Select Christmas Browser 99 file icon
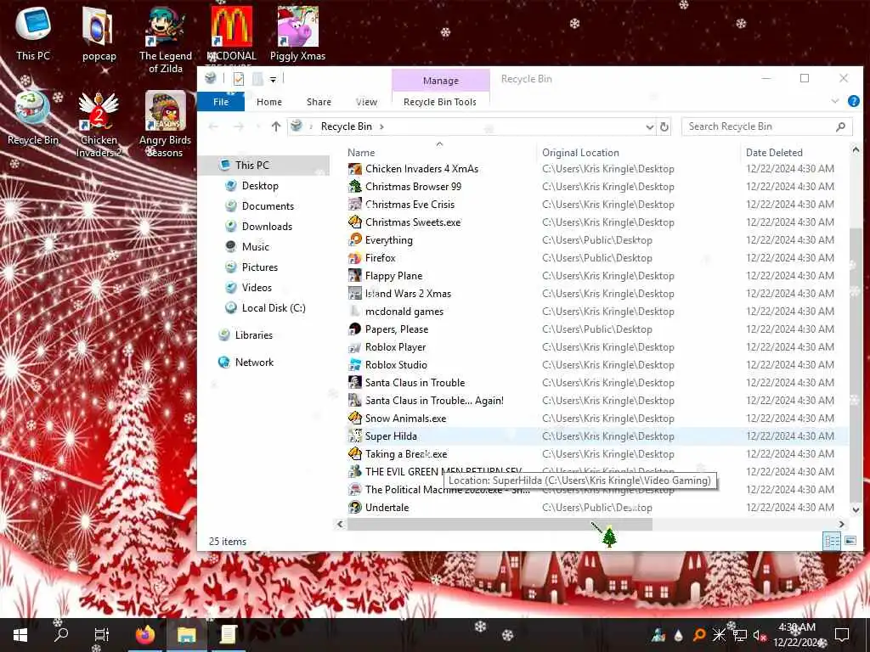 pos(355,186)
